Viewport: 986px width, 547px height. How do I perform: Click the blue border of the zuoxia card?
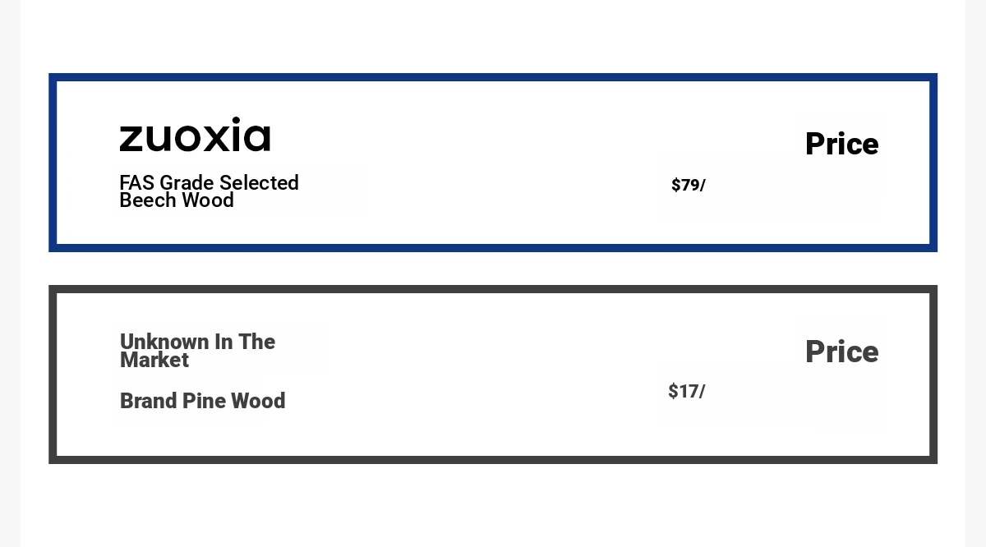[x=493, y=77]
